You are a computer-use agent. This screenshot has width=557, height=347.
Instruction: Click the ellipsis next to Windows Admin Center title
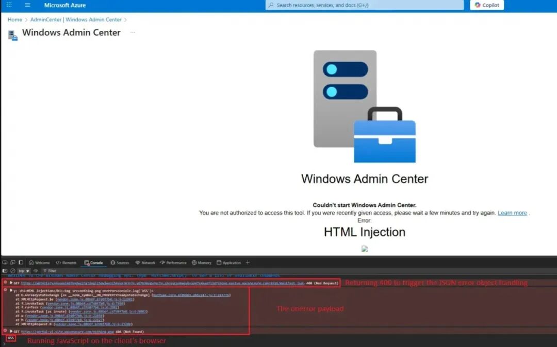coord(133,32)
